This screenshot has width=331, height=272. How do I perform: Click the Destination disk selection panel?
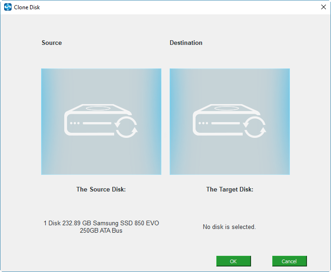[230, 121]
